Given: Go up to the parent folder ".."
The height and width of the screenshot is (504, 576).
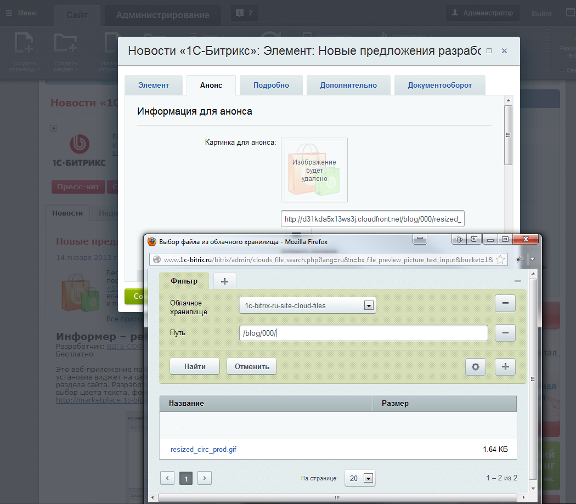Looking at the screenshot, I should click(x=184, y=427).
